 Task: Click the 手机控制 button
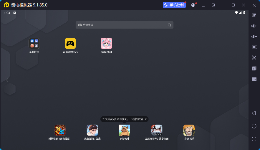174,5
